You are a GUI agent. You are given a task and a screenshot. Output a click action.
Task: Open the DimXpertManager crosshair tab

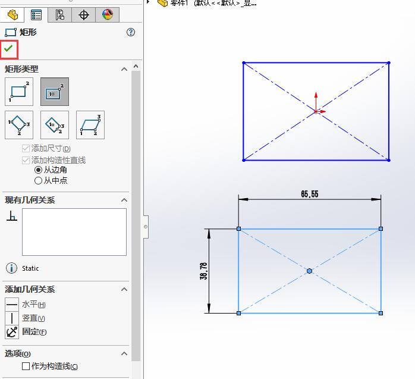pyautogui.click(x=84, y=15)
